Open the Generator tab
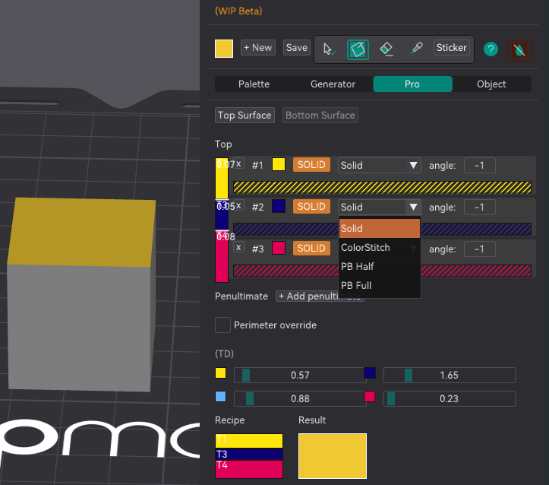Screen dimensions: 549x485 click(x=333, y=84)
